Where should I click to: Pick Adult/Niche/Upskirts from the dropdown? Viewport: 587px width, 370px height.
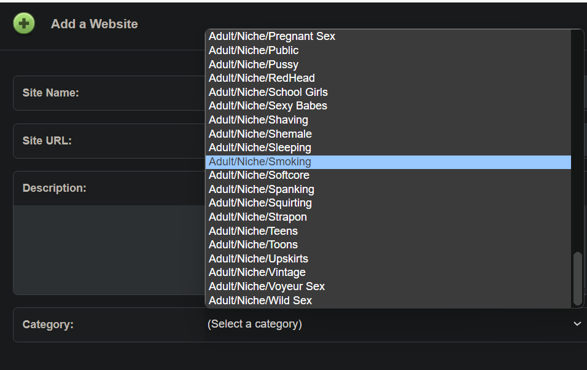tap(258, 259)
